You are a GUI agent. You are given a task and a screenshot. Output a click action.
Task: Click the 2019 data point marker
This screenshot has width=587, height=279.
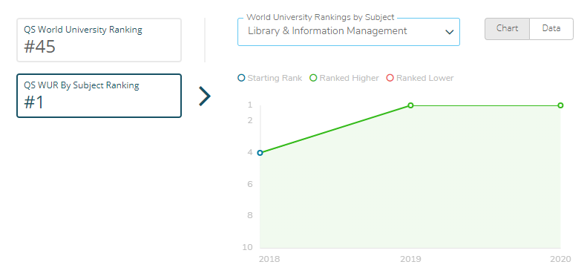(x=410, y=105)
